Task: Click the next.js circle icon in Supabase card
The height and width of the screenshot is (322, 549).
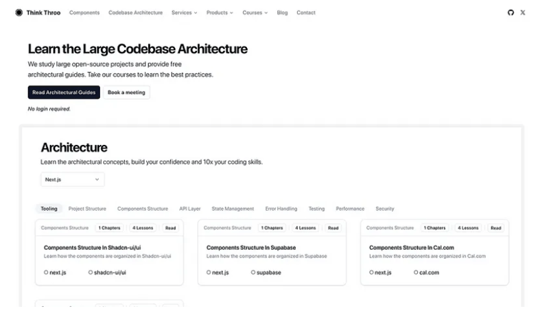Action: (x=209, y=273)
